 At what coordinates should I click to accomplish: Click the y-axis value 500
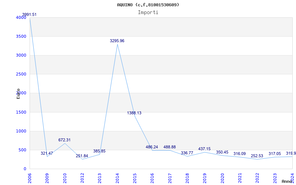coord(22,150)
